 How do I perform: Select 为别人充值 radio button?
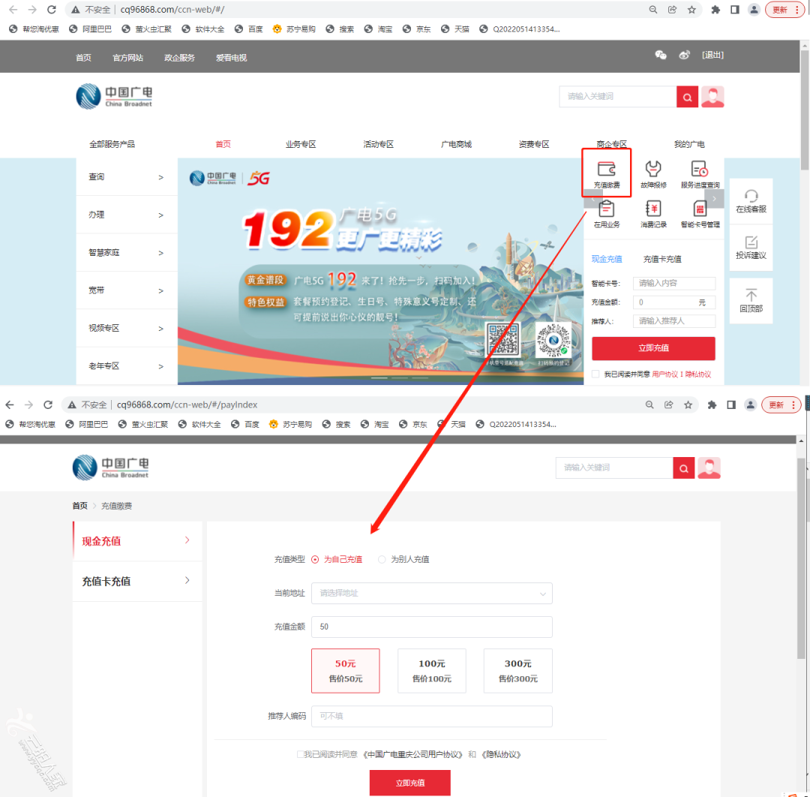click(x=382, y=559)
